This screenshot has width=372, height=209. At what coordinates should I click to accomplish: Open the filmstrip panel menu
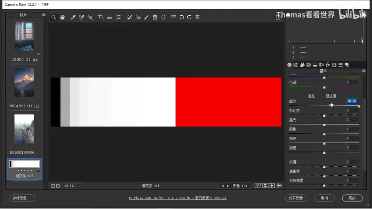(44, 15)
